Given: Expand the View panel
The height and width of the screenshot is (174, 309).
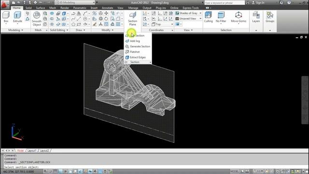Looking at the screenshot, I should coord(188,30).
